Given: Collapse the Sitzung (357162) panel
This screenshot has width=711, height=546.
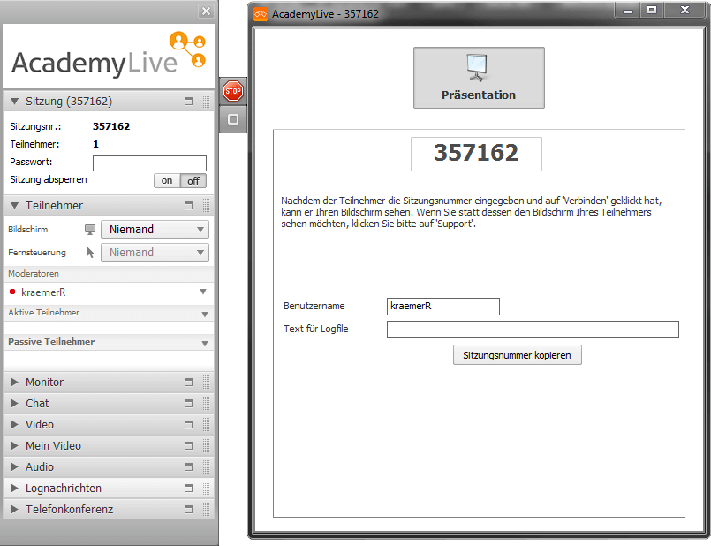Looking at the screenshot, I should tap(14, 101).
